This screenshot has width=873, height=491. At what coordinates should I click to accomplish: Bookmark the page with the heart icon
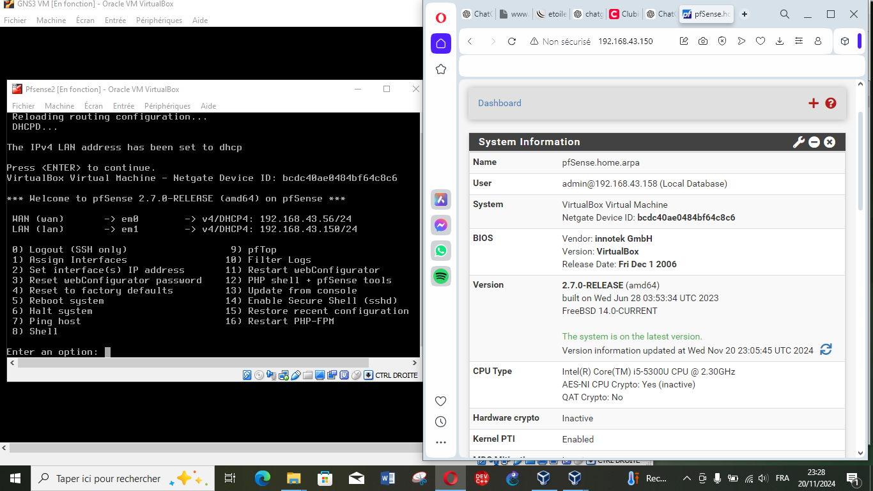(761, 41)
